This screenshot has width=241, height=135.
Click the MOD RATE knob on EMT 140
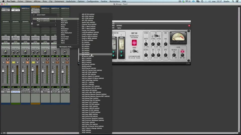[x=165, y=44]
